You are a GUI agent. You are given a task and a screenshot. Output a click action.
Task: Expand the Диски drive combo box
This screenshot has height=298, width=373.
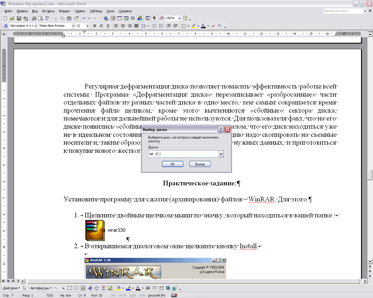coord(221,154)
